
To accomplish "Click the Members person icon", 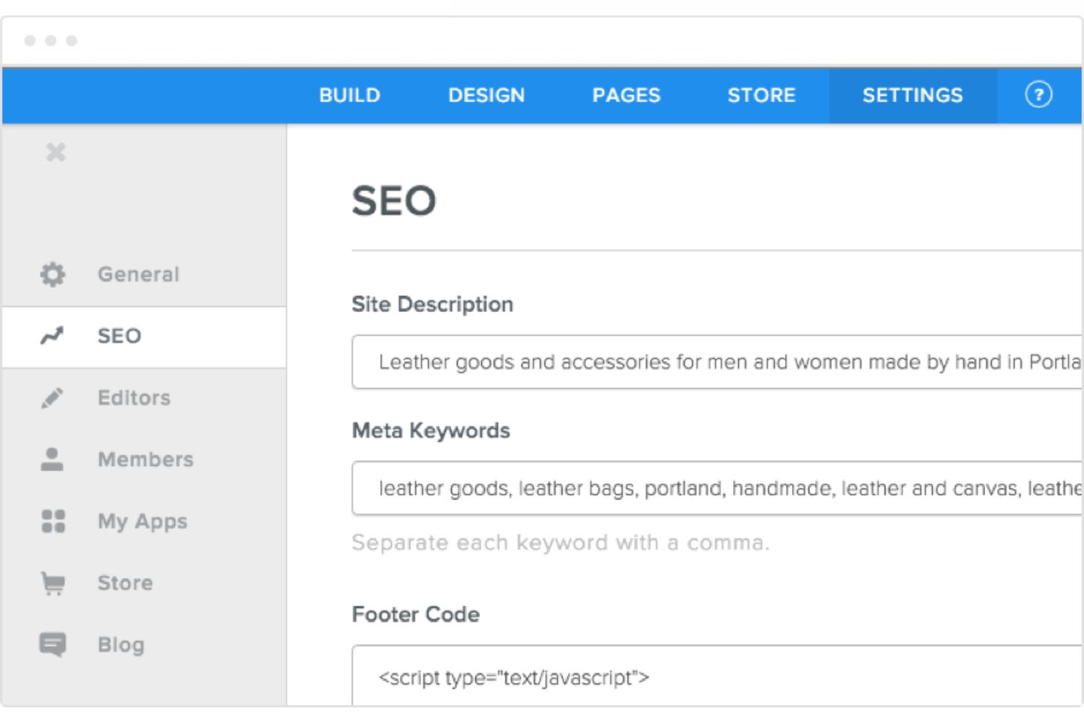I will pyautogui.click(x=51, y=459).
